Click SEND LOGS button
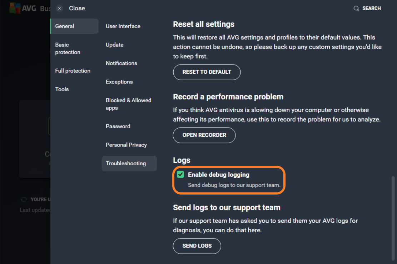 (197, 246)
